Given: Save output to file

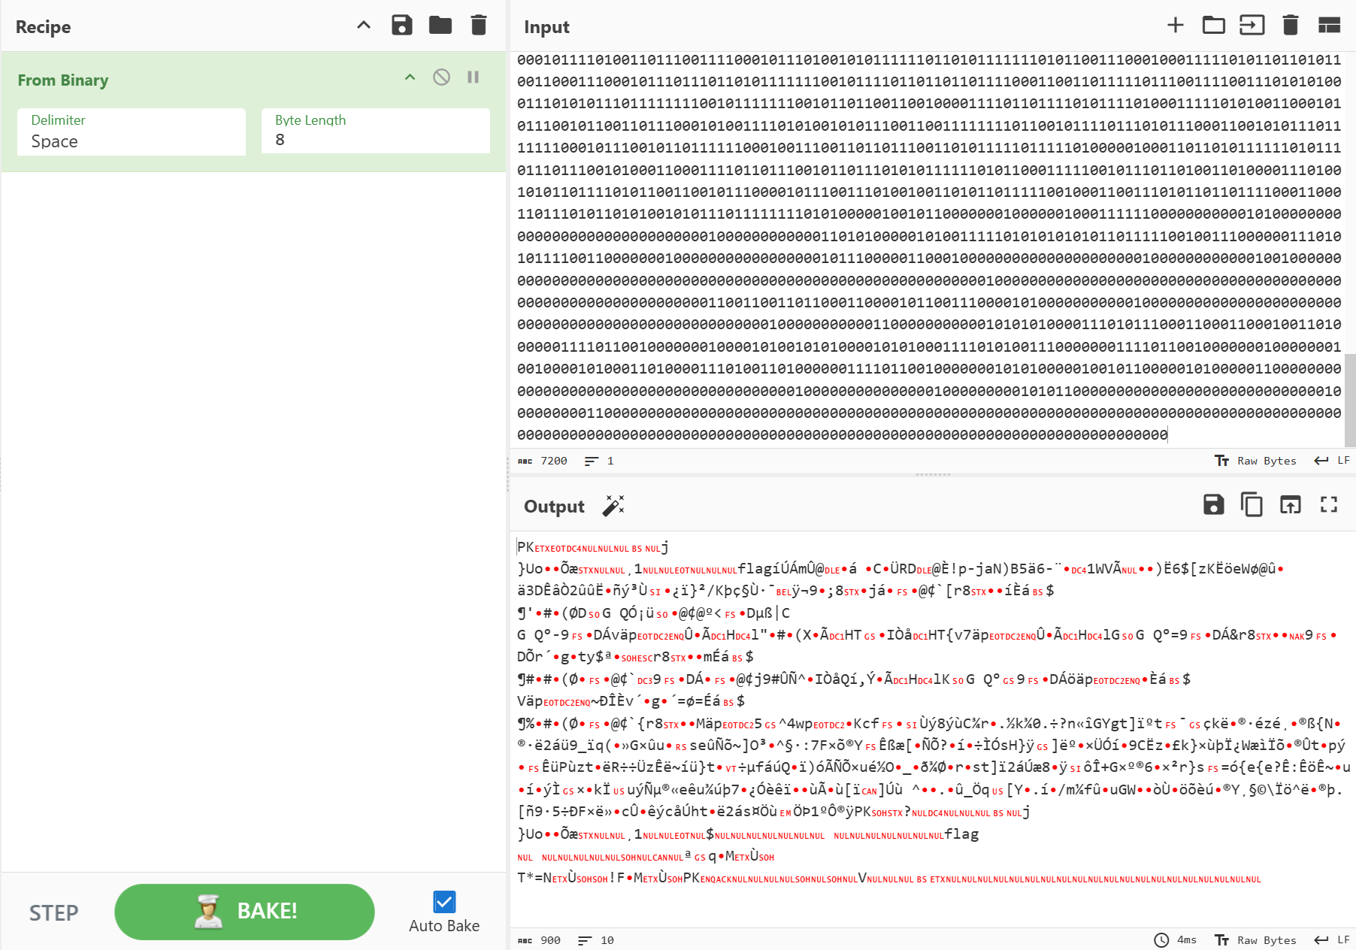Looking at the screenshot, I should 1213,505.
